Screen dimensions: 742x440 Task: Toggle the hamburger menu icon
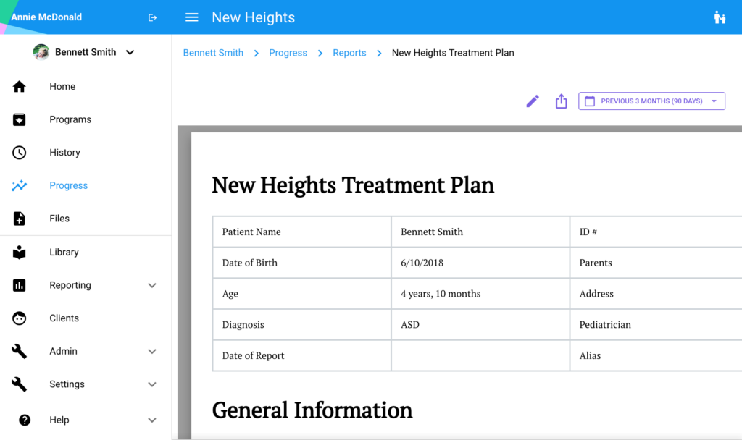[x=192, y=17]
